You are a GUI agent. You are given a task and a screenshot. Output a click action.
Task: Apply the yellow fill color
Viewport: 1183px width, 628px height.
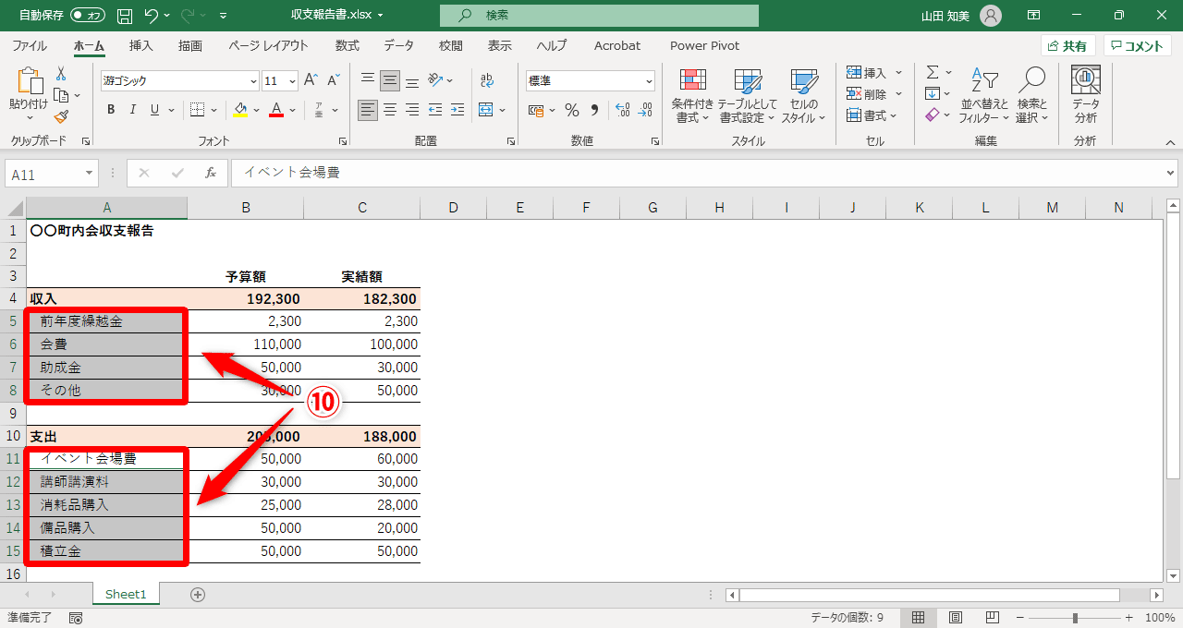coord(240,110)
